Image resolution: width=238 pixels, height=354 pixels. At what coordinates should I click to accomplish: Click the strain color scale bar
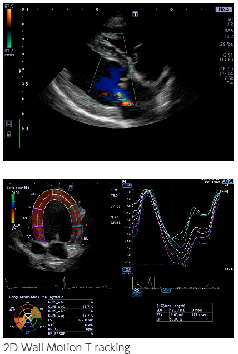click(13, 209)
